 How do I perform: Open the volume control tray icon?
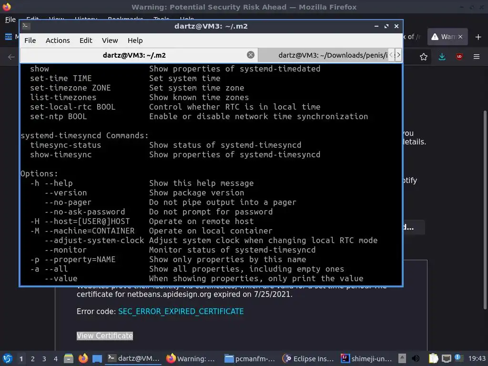[x=416, y=358]
